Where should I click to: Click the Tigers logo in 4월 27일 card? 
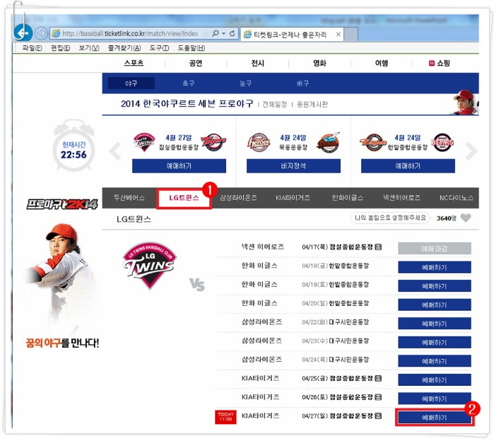[213, 142]
